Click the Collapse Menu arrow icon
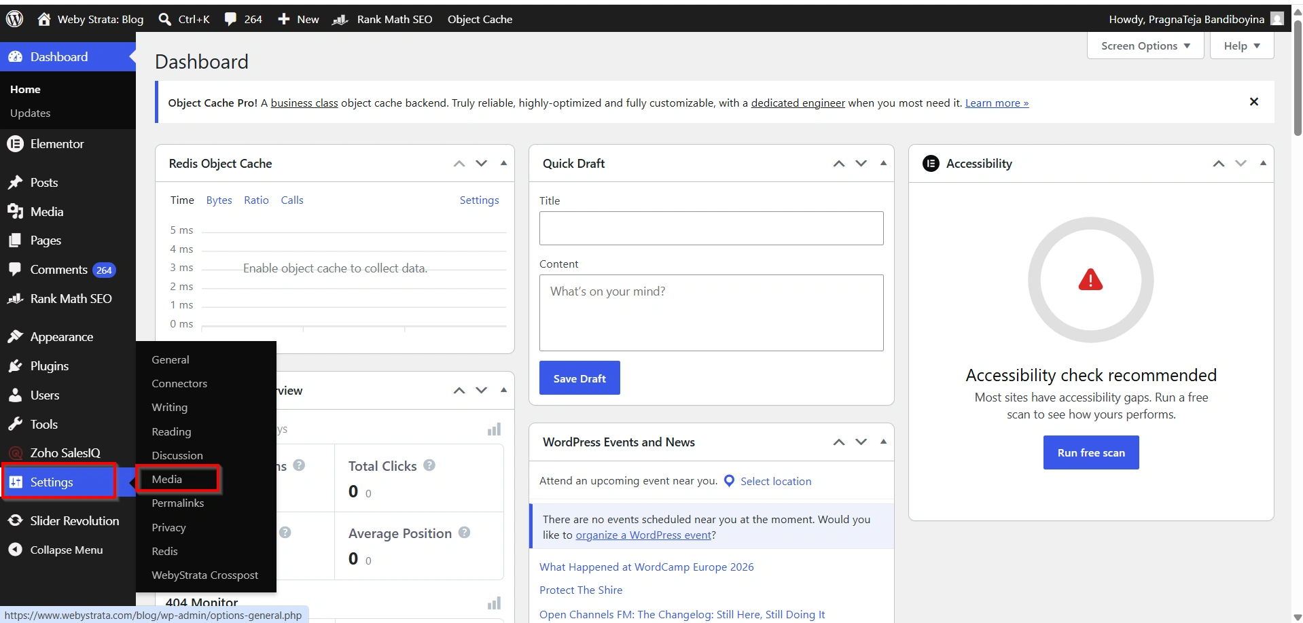This screenshot has width=1303, height=623. point(15,550)
